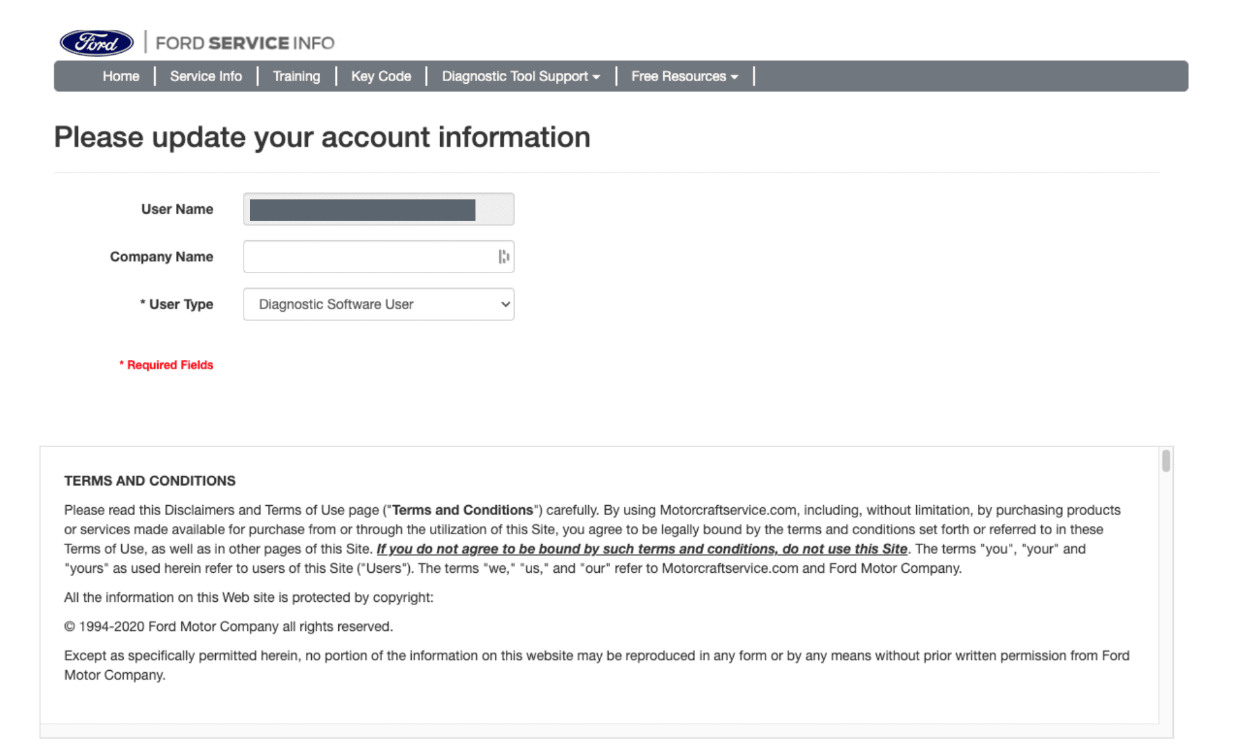Click the Please update your account information heading
This screenshot has height=752, width=1237.
(x=322, y=137)
